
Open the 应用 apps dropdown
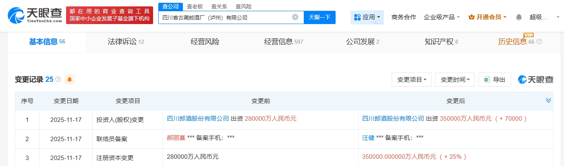(367, 17)
